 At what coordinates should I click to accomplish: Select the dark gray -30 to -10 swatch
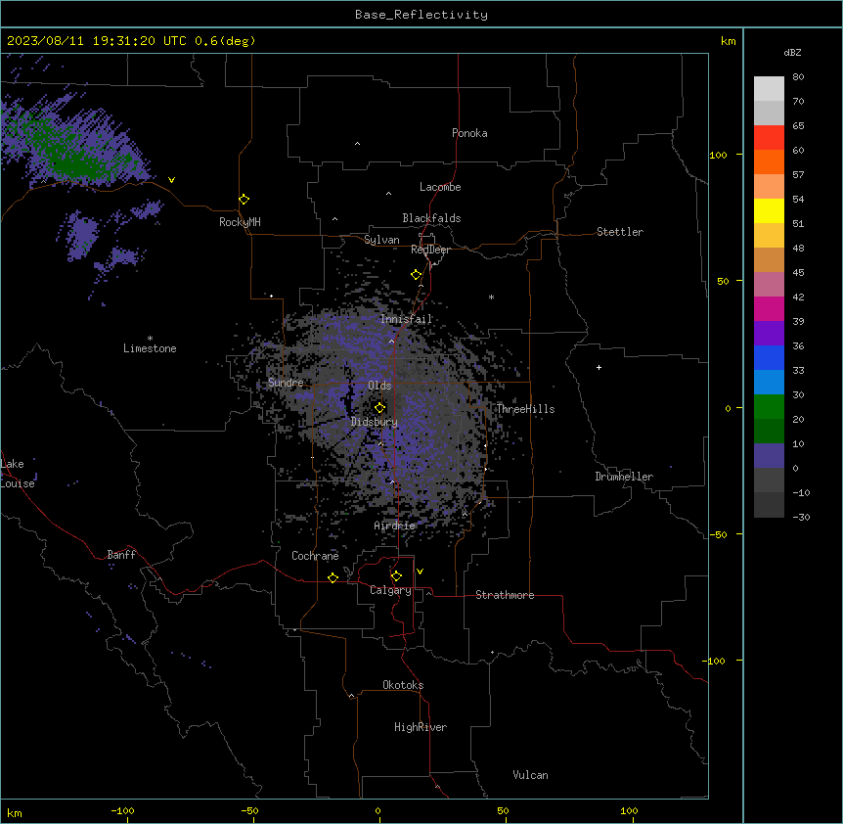769,505
